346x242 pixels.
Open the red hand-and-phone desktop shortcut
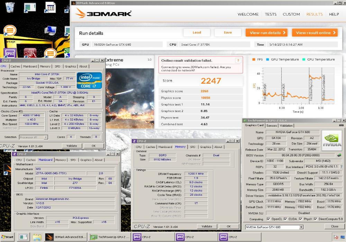pyautogui.click(x=30, y=53)
